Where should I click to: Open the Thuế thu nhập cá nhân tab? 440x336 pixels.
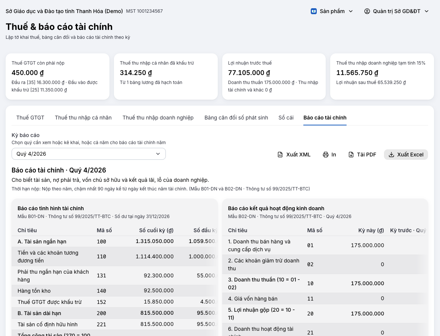coord(83,118)
